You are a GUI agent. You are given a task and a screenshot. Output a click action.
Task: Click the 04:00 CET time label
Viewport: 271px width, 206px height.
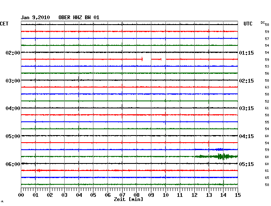pyautogui.click(x=13, y=108)
